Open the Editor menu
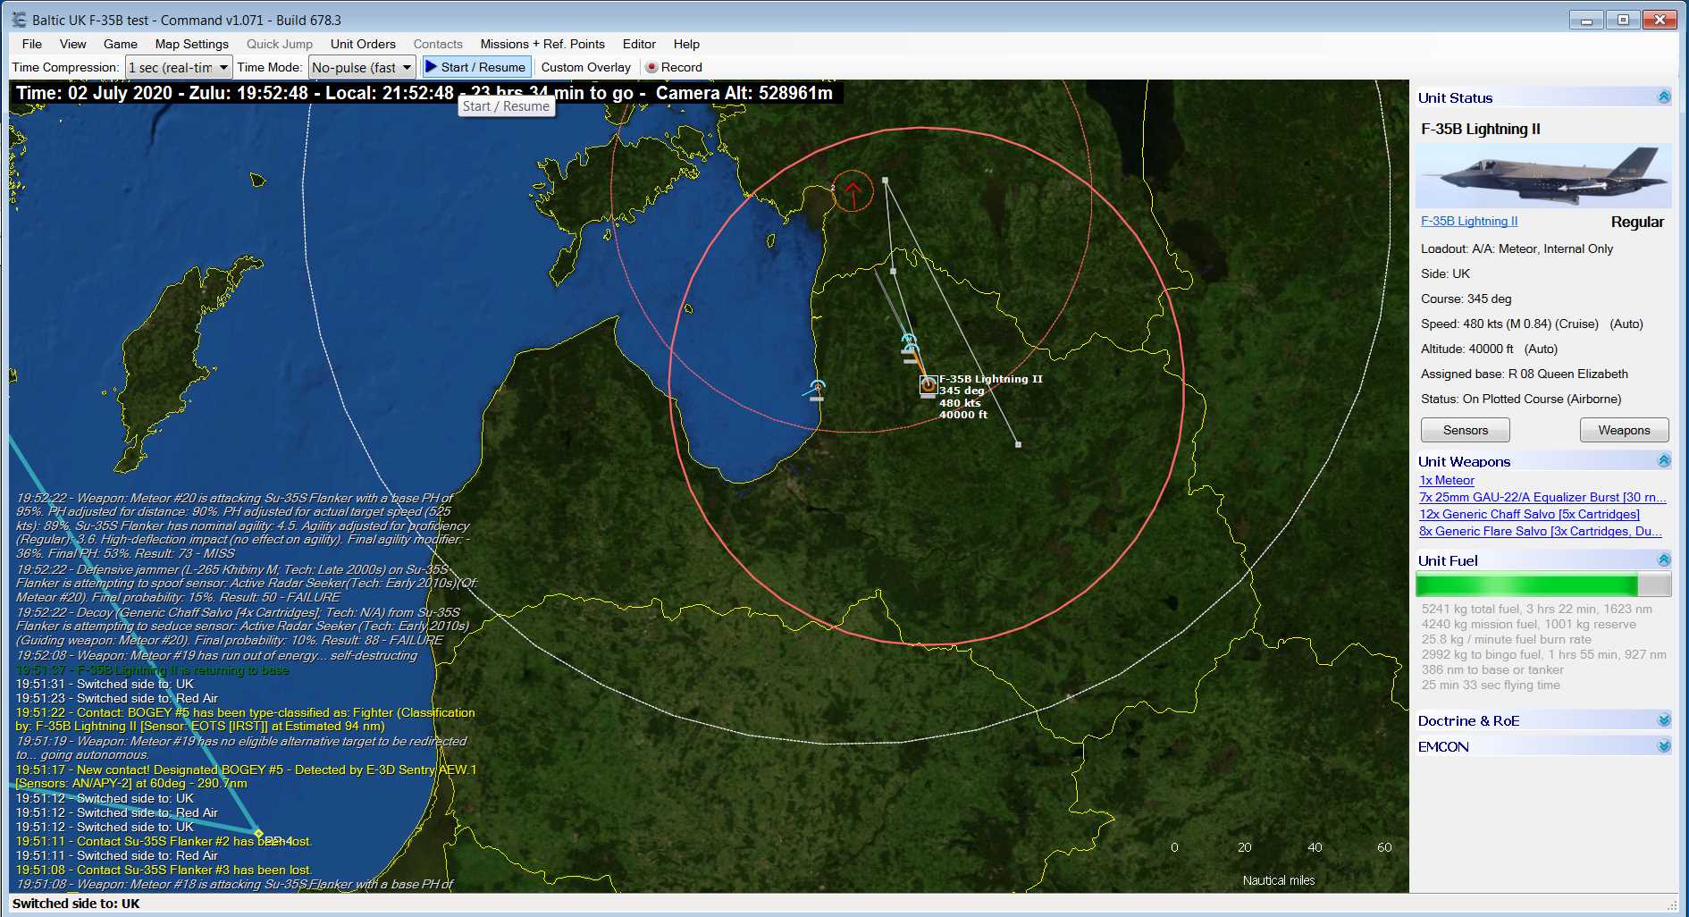The width and height of the screenshot is (1689, 917). [x=639, y=44]
